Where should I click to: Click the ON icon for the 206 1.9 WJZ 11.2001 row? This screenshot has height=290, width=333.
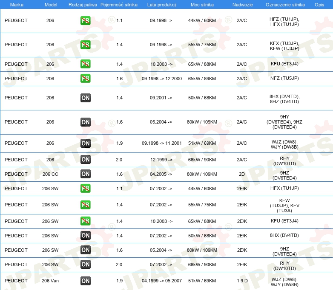[x=85, y=144]
